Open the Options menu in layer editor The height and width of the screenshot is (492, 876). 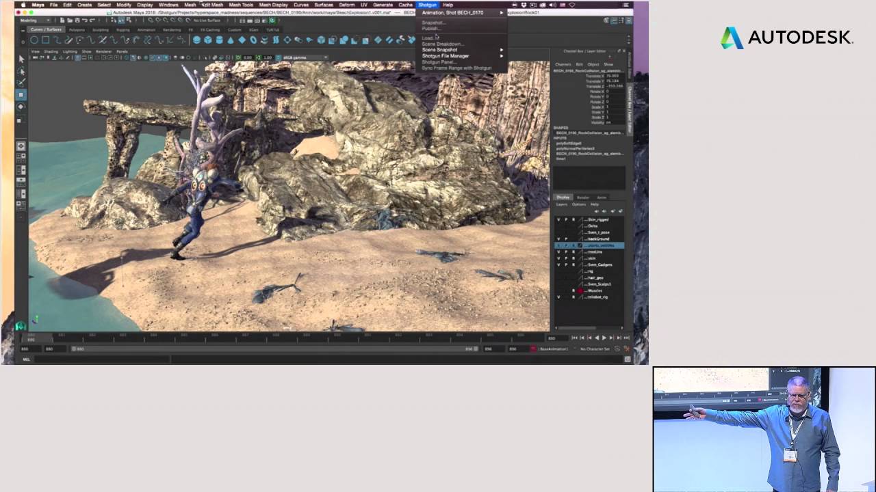(579, 204)
